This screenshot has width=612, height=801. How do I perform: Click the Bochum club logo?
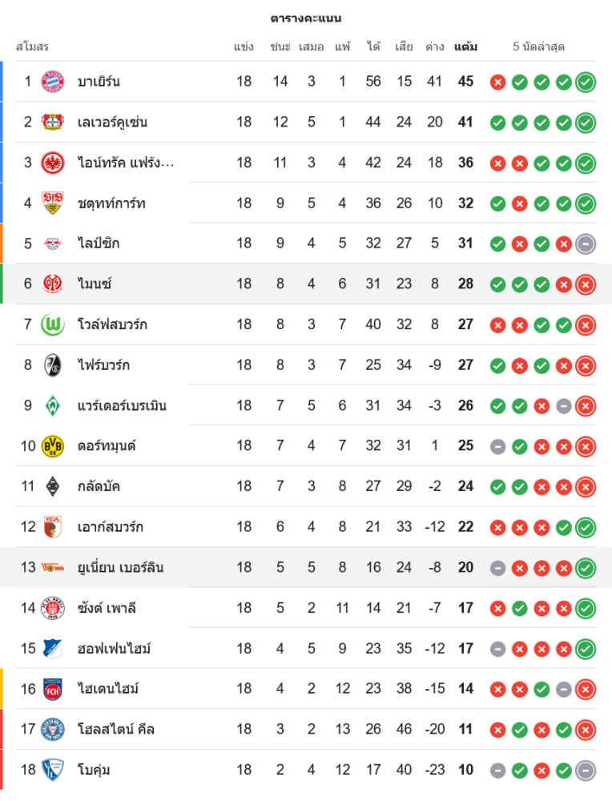[52, 770]
